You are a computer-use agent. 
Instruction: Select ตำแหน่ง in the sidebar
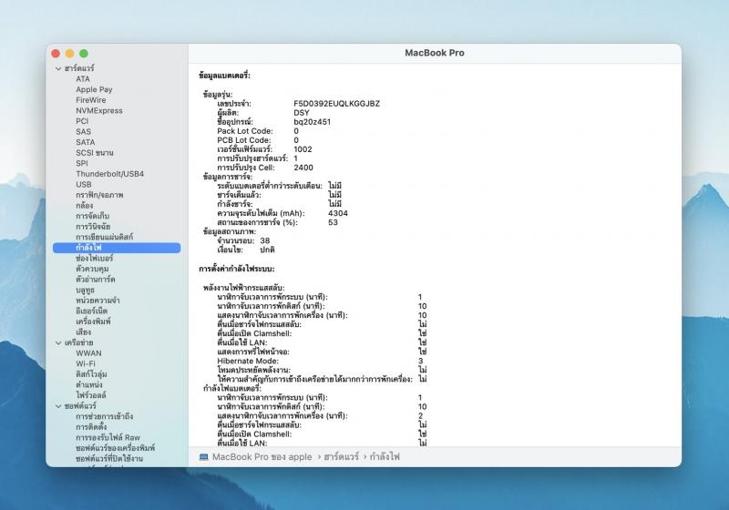[x=88, y=385]
